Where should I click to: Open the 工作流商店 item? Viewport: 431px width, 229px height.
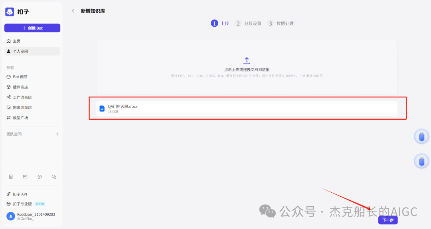[32, 97]
